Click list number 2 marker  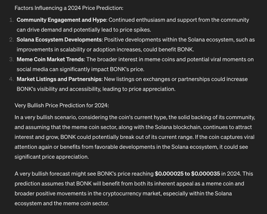tap(12, 40)
